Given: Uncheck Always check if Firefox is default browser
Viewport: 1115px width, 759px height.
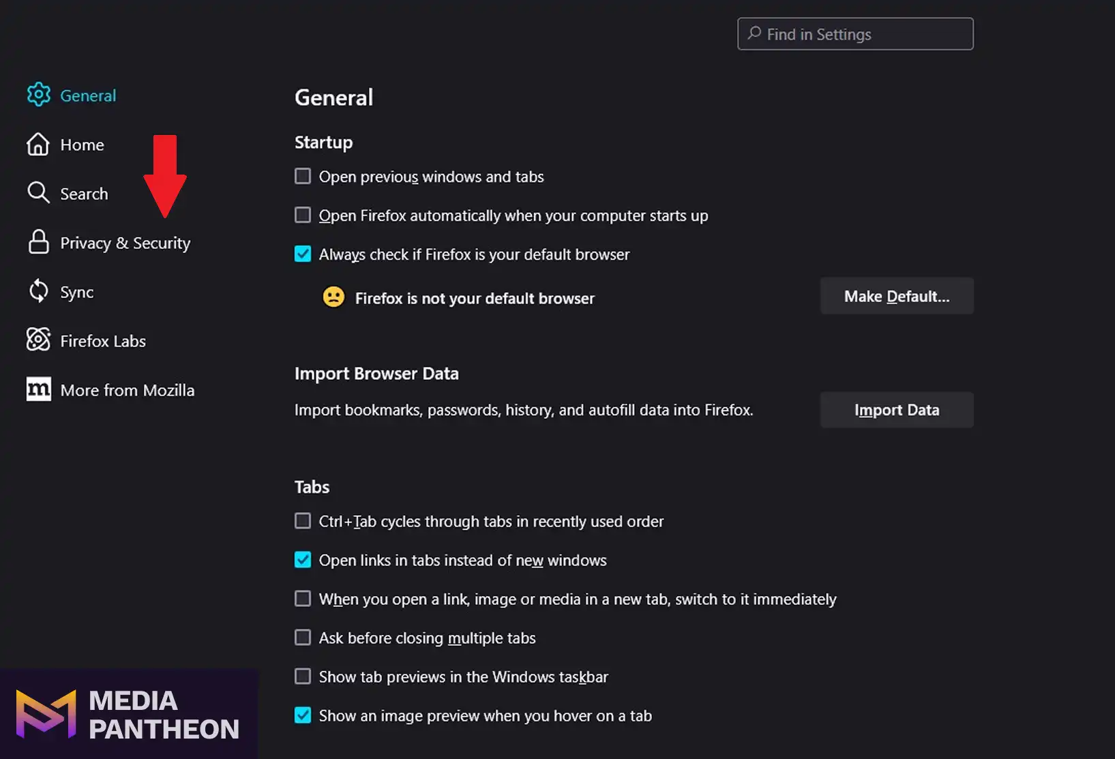Looking at the screenshot, I should click(x=303, y=254).
